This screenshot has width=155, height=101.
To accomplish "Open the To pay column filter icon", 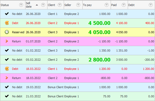I will click(106, 5).
